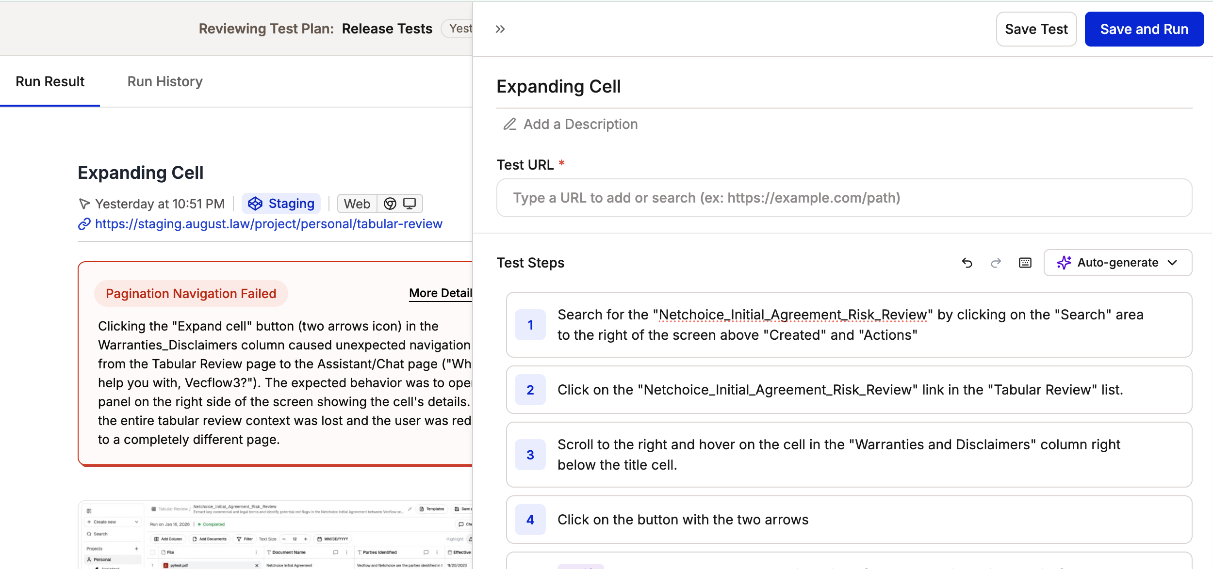Expand the Auto-generate dropdown chevron
1213x569 pixels.
coord(1173,263)
